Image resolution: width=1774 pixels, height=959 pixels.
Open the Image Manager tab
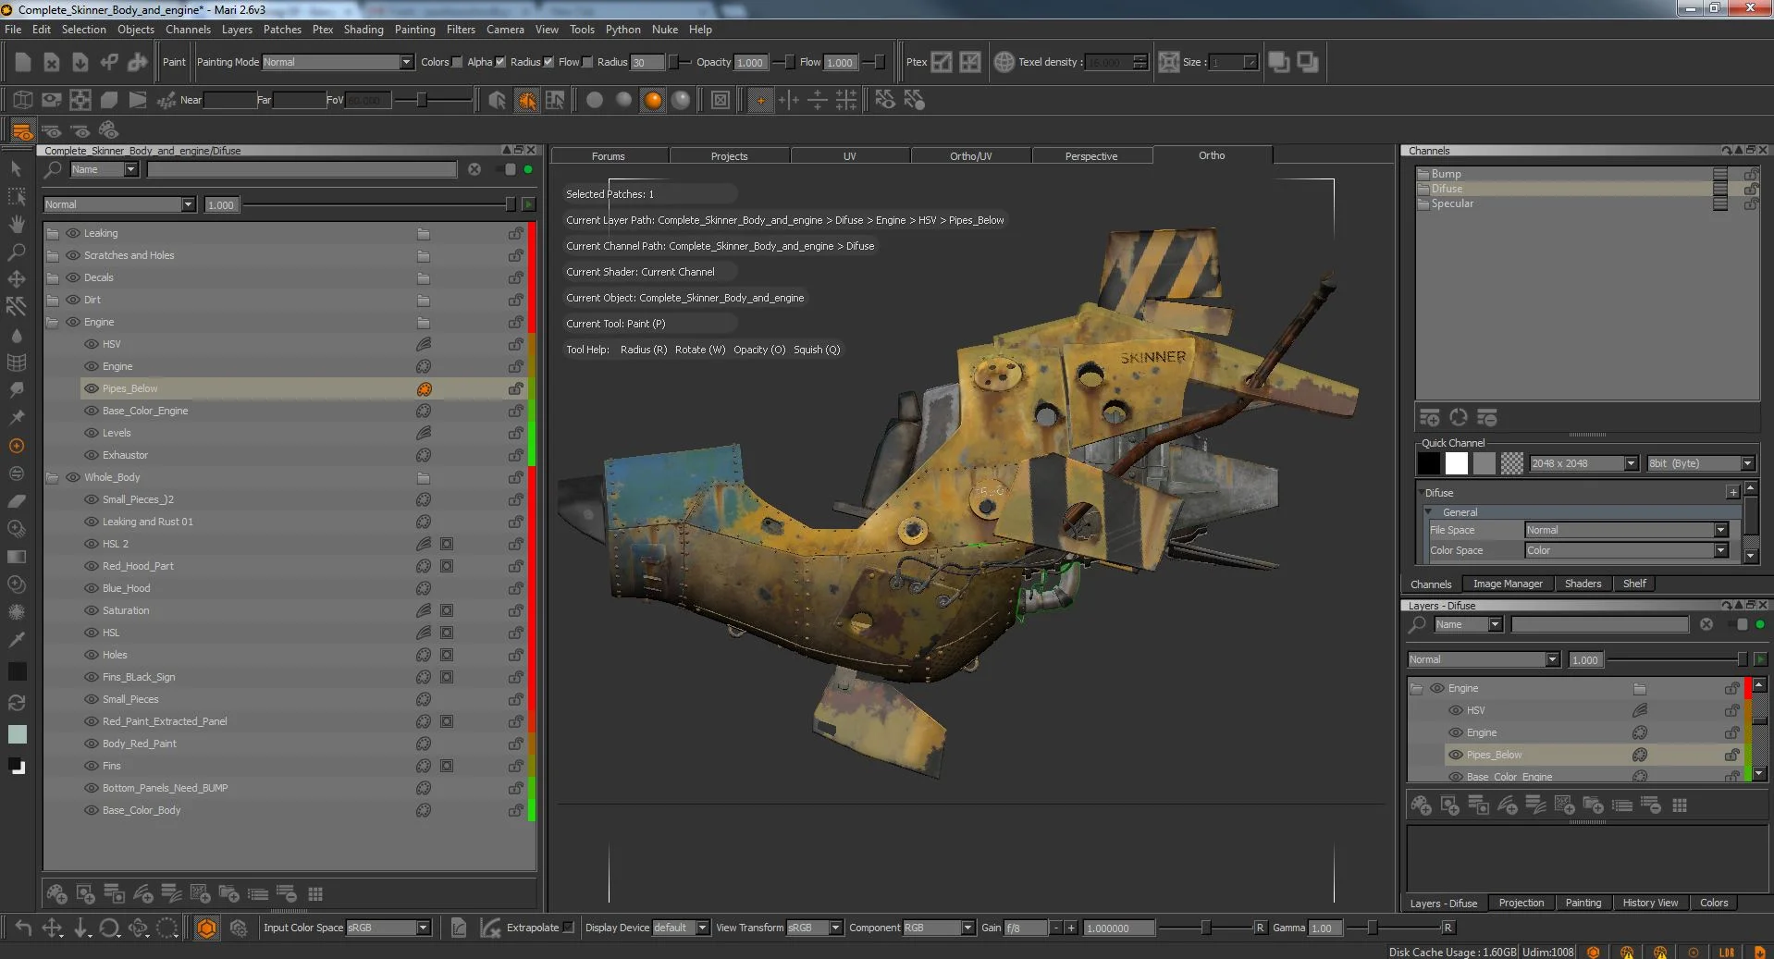(x=1507, y=584)
